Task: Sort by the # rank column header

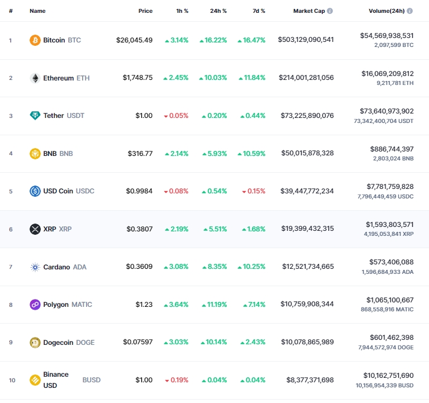Action: coord(11,11)
